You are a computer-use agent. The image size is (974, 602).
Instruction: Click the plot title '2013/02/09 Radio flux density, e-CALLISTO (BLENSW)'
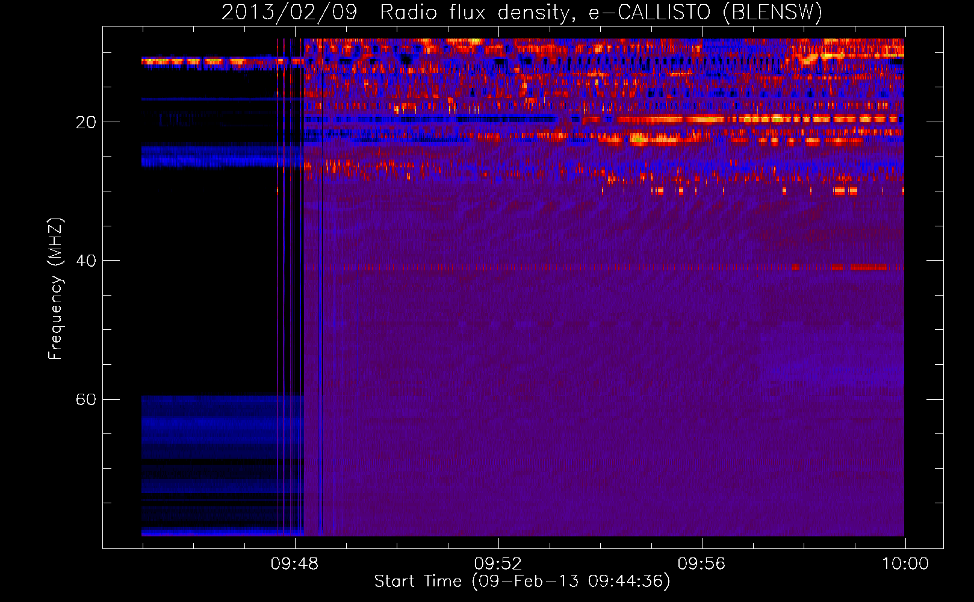pos(522,13)
